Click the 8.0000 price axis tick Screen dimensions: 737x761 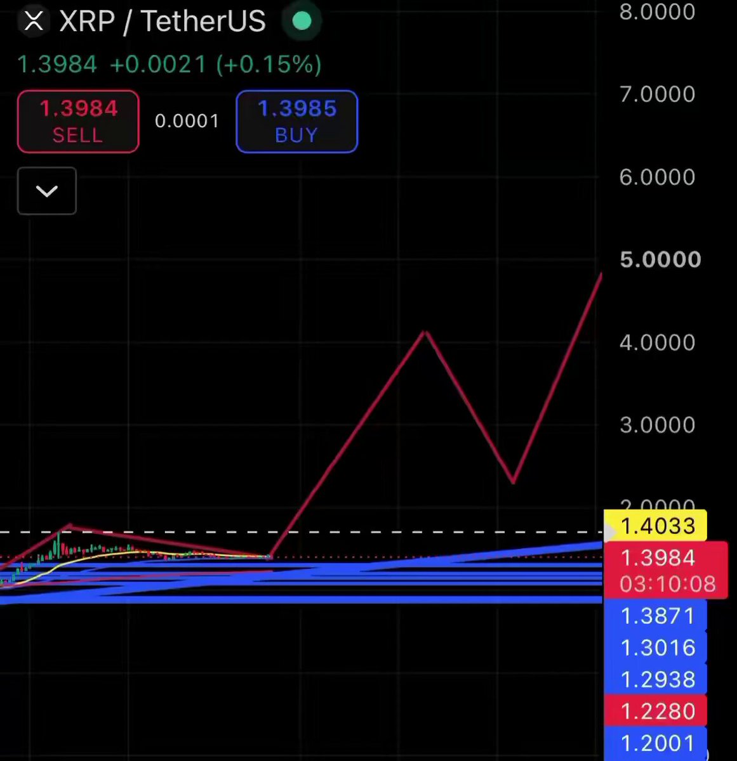tap(658, 12)
